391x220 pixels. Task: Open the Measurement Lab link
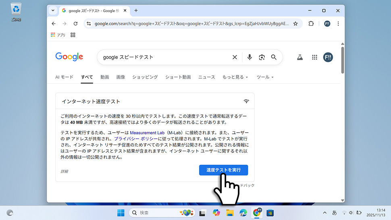click(x=147, y=133)
